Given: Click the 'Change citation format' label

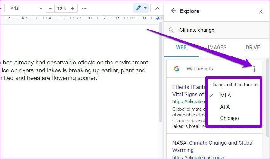Looking at the screenshot, I should 234,85.
